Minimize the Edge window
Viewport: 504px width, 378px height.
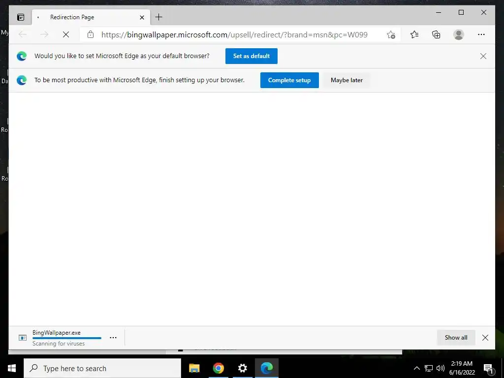tap(439, 12)
